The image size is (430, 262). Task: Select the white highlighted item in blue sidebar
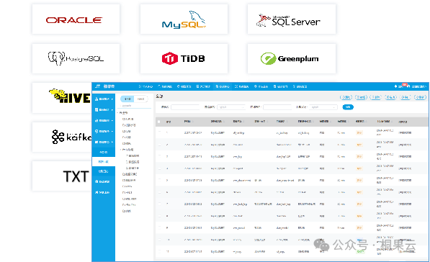pos(104,162)
